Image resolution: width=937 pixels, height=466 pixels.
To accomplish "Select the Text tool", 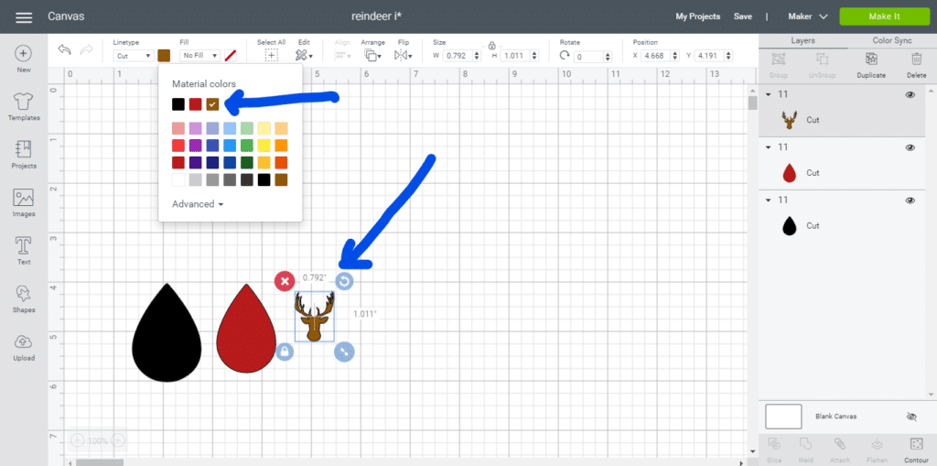I will tap(23, 245).
